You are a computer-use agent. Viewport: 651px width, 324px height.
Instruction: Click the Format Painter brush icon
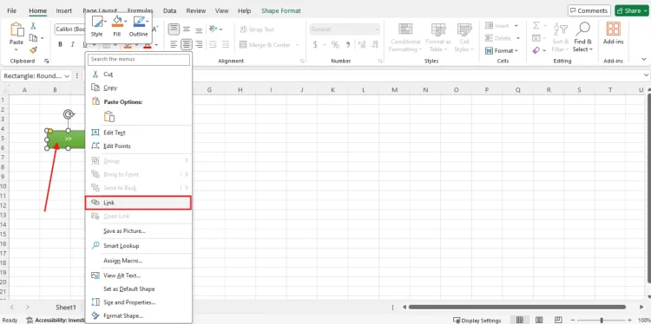(33, 49)
